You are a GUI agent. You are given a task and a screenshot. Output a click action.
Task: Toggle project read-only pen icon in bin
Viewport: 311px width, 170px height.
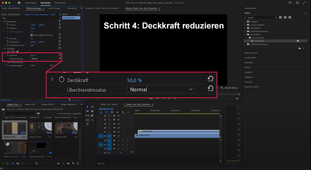[3, 164]
